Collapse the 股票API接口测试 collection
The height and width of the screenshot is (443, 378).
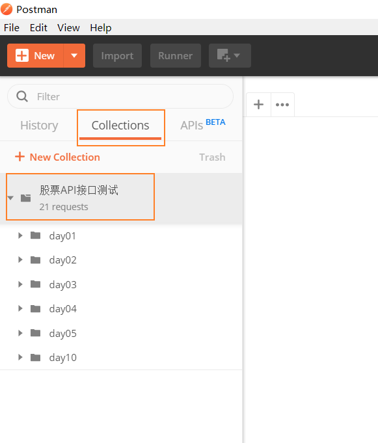coord(11,198)
